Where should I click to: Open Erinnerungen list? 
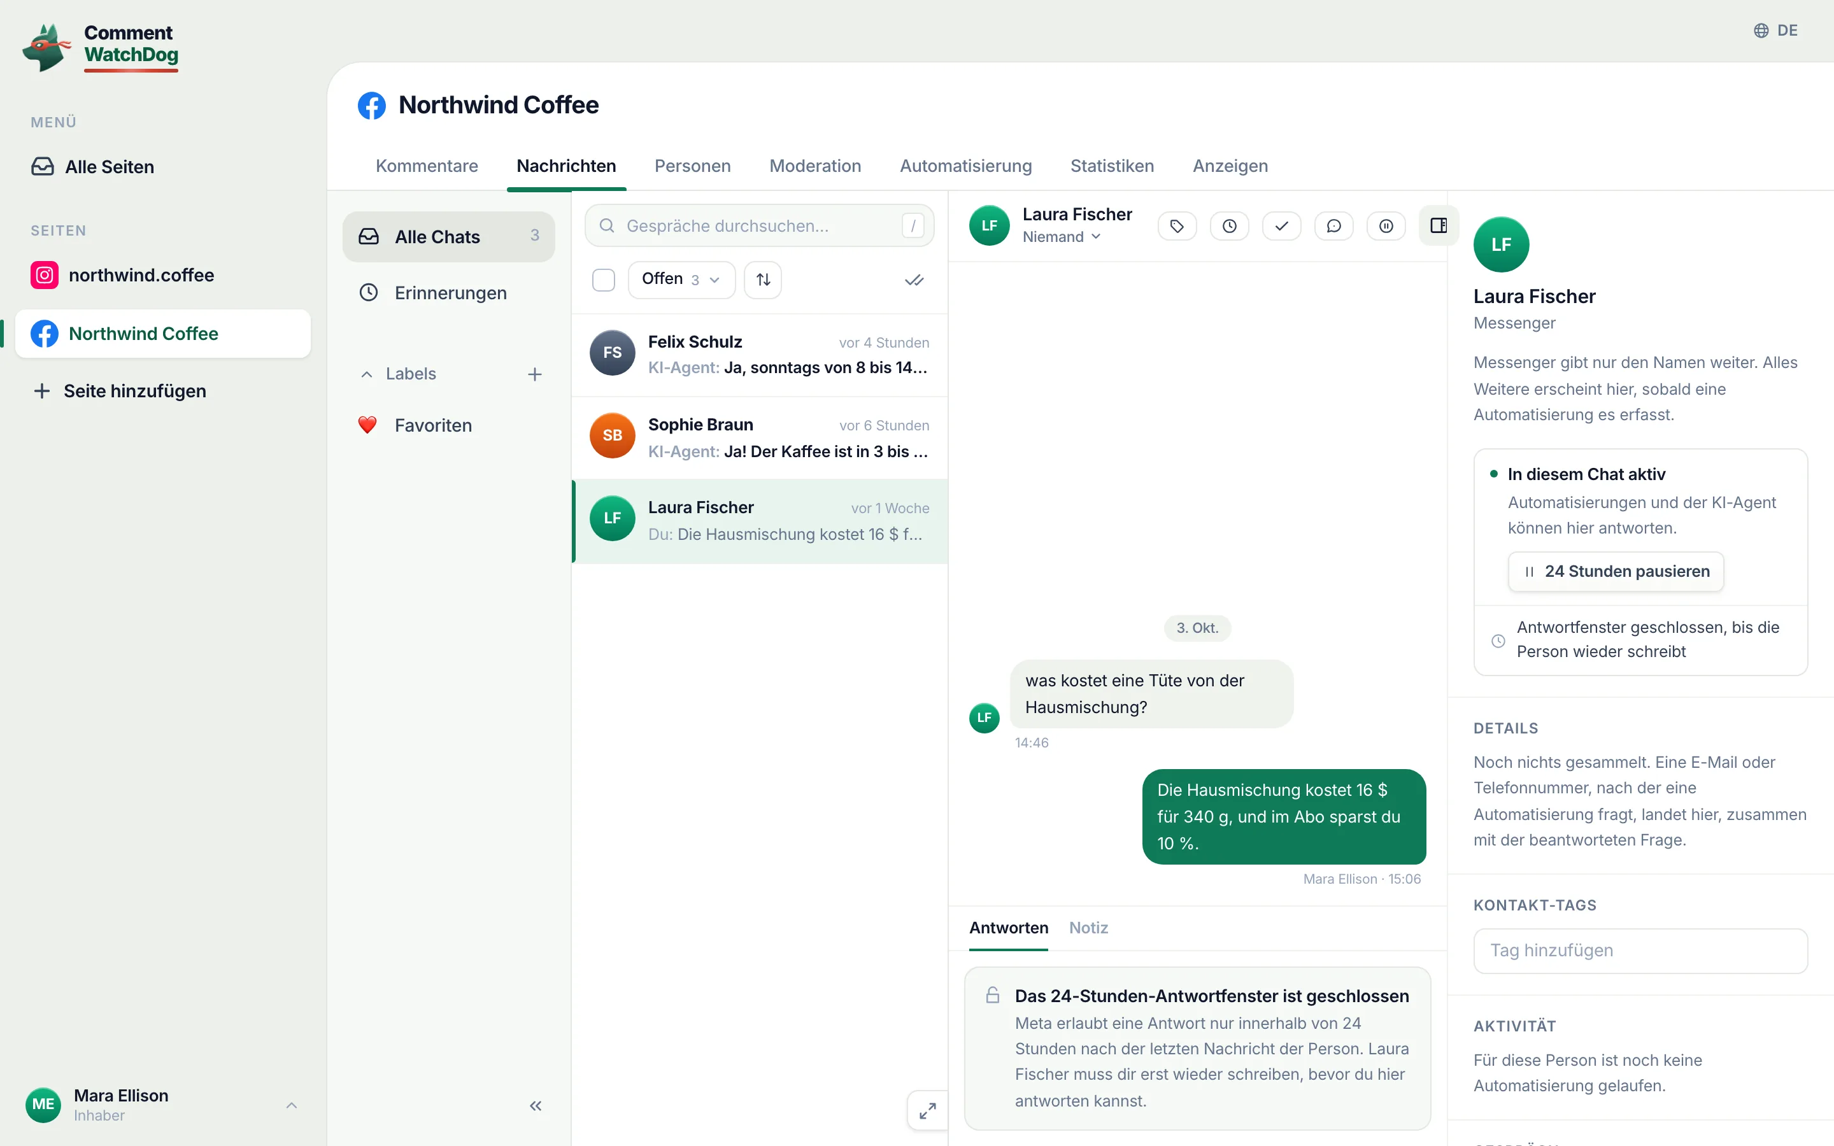pos(449,293)
